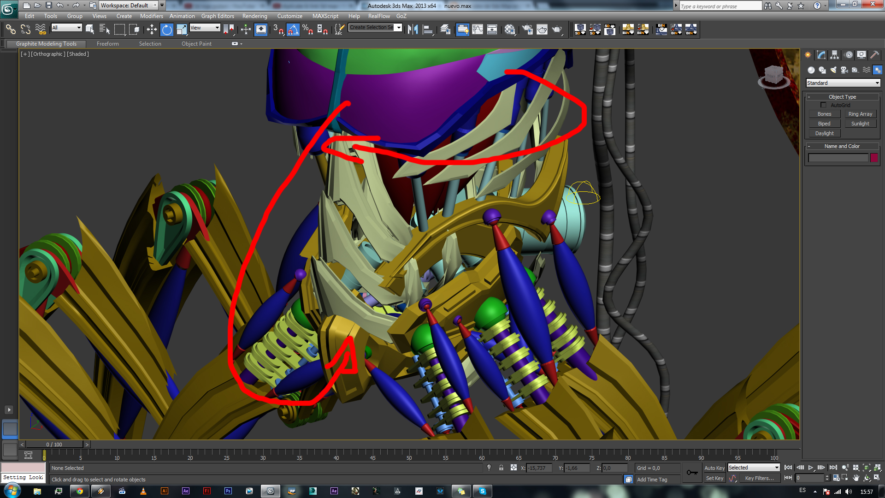Open the Modify command panel tab
885x498 pixels.
tap(821, 55)
